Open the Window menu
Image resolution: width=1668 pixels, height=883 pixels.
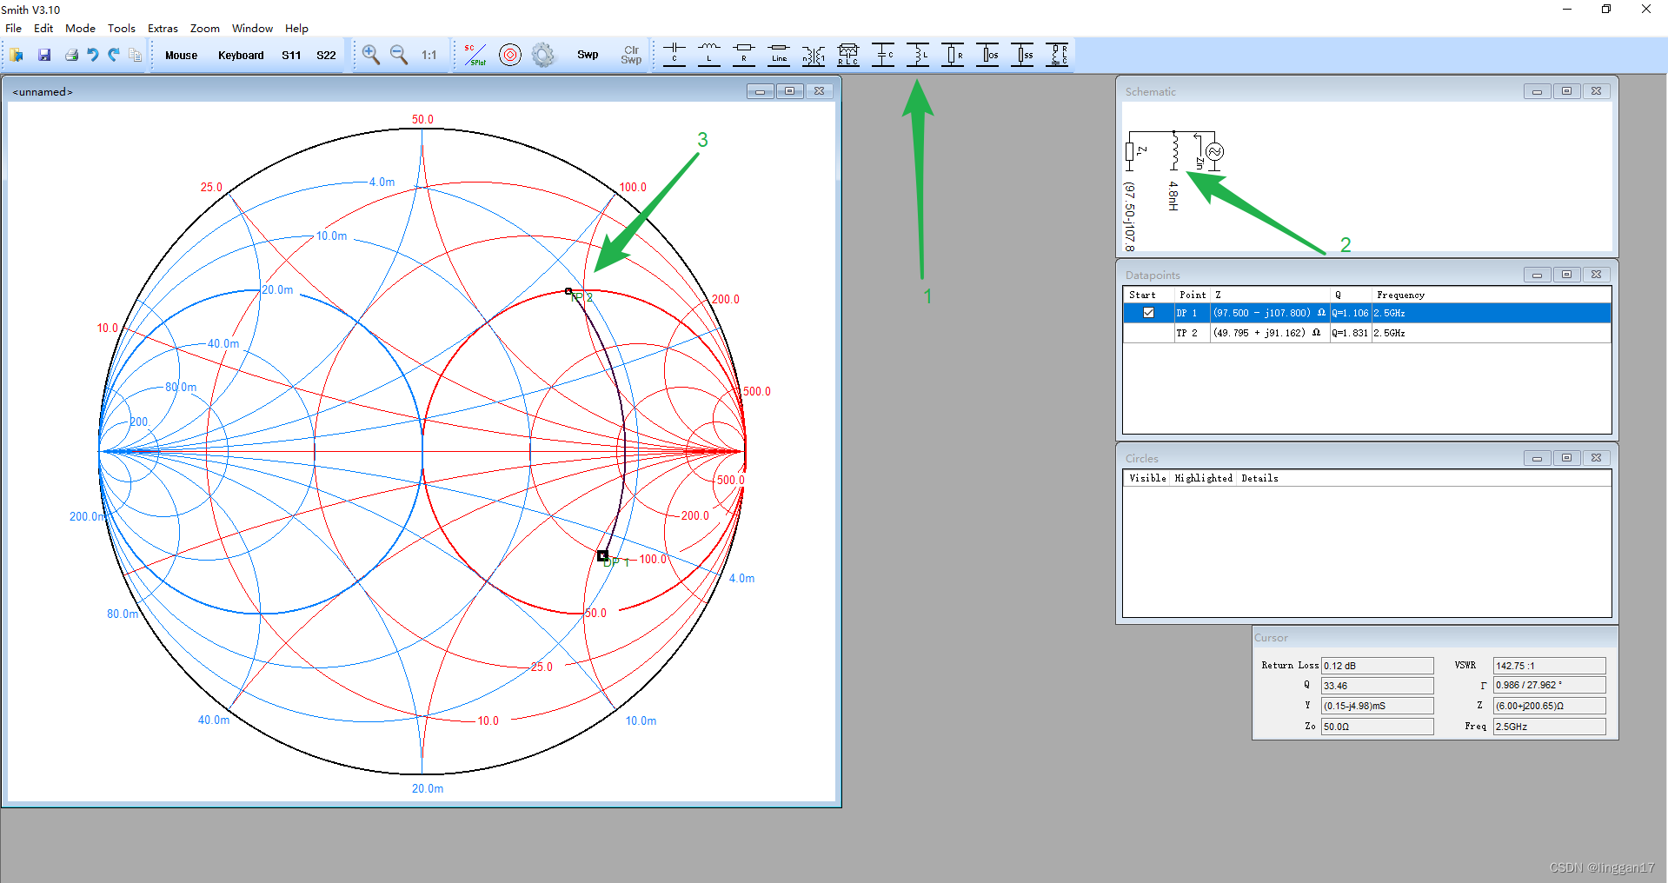point(253,28)
